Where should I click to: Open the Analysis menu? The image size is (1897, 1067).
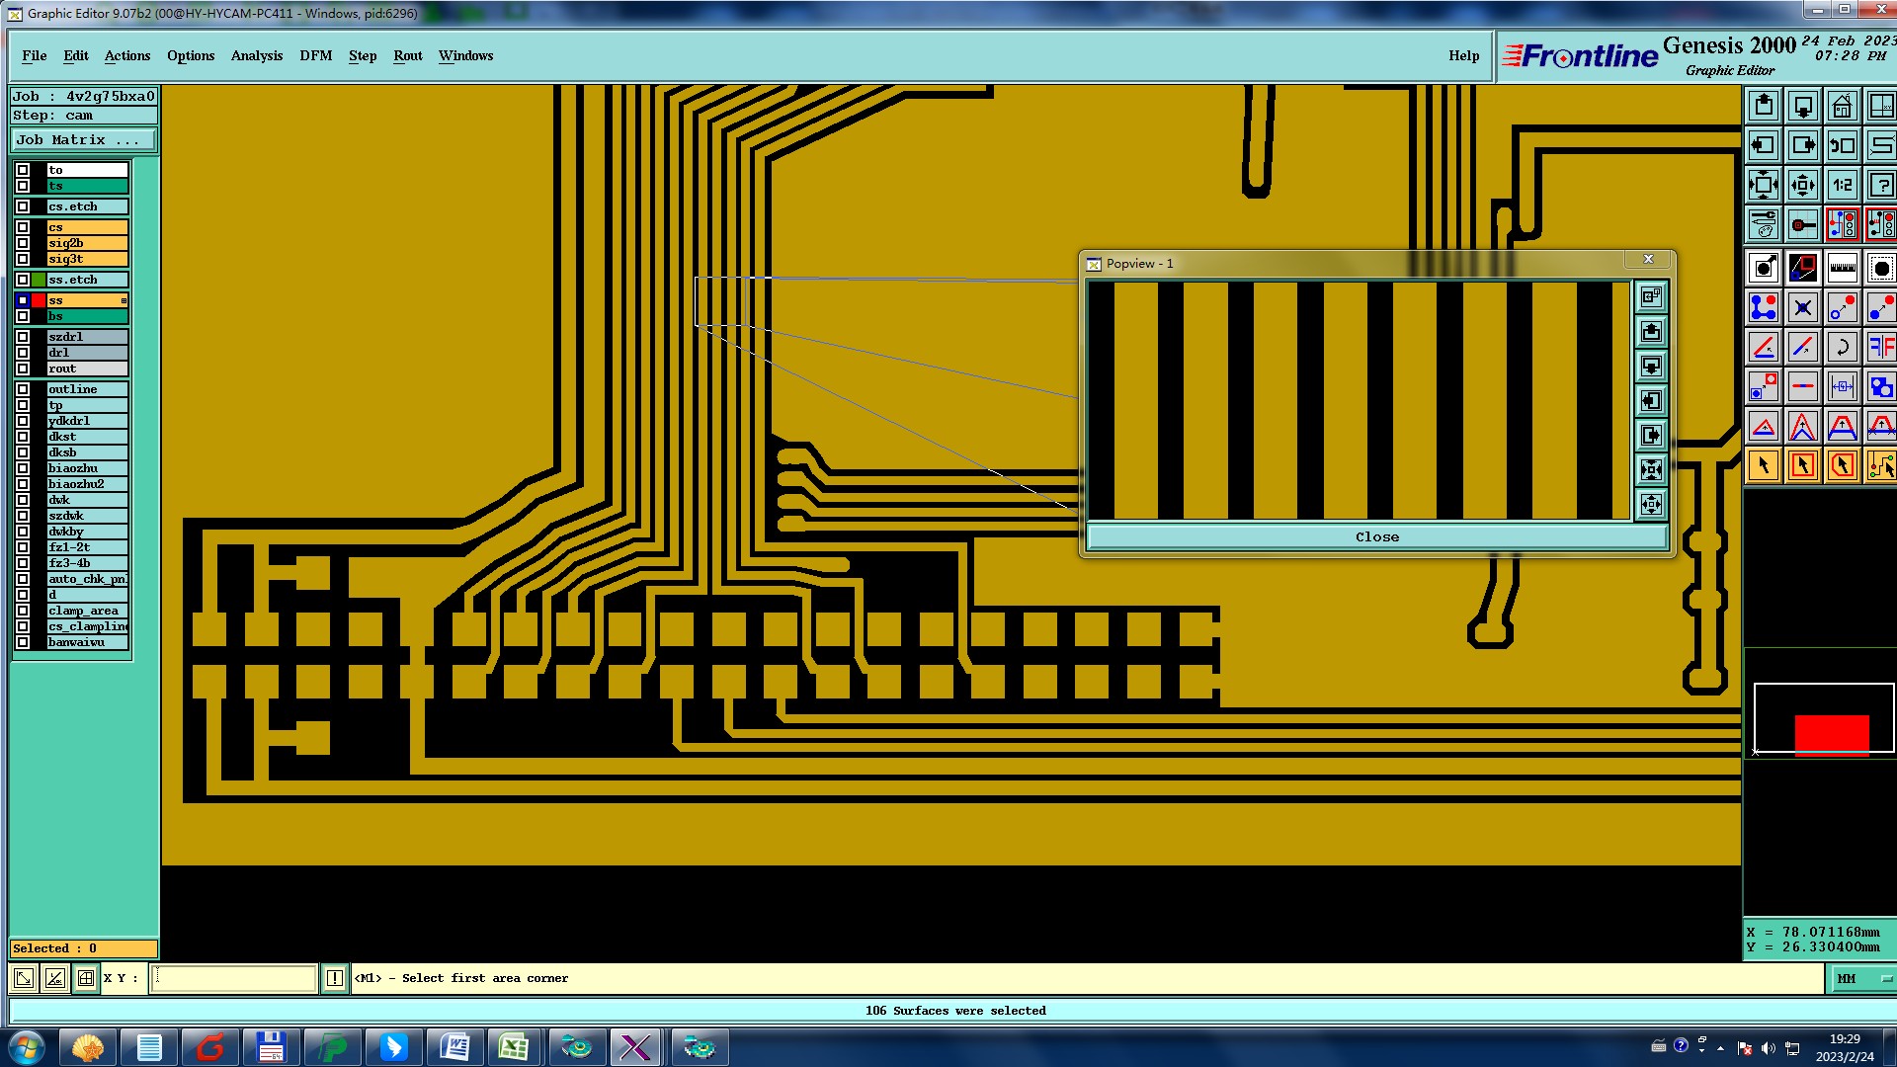pyautogui.click(x=256, y=56)
